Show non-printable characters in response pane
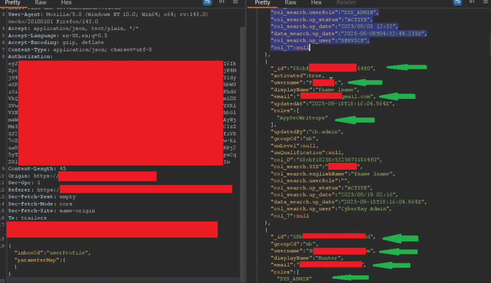491x283 pixels. [x=471, y=2]
